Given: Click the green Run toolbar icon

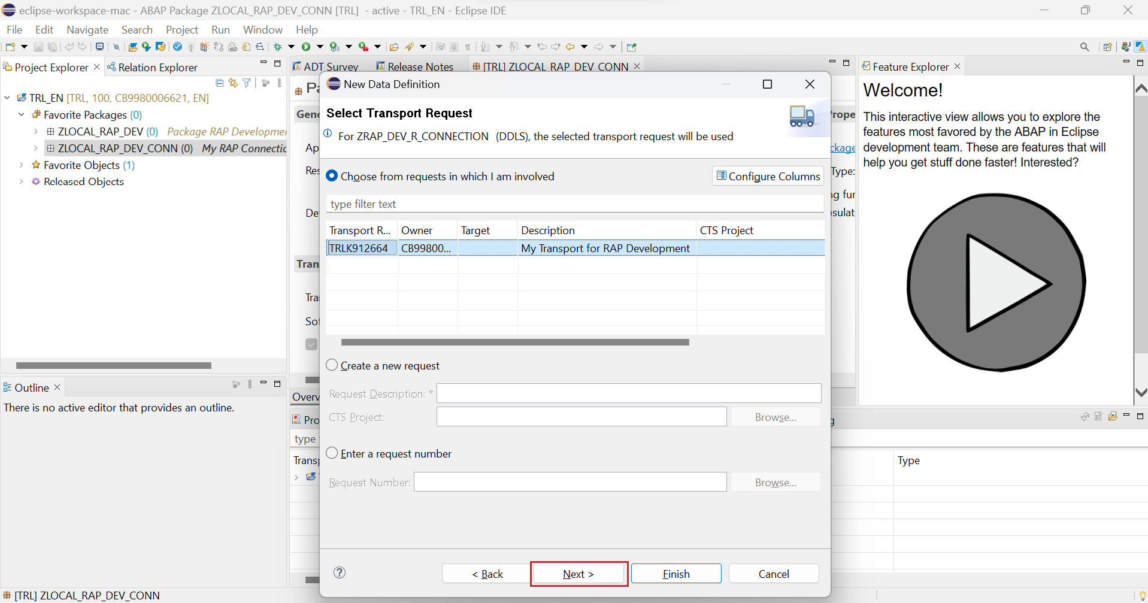Looking at the screenshot, I should point(306,47).
